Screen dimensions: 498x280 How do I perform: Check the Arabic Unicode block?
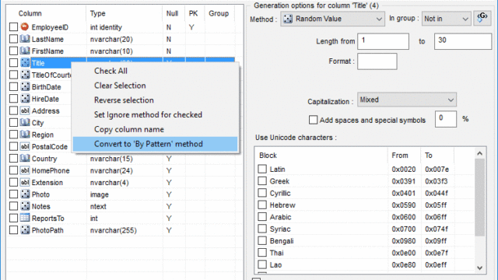coord(262,217)
